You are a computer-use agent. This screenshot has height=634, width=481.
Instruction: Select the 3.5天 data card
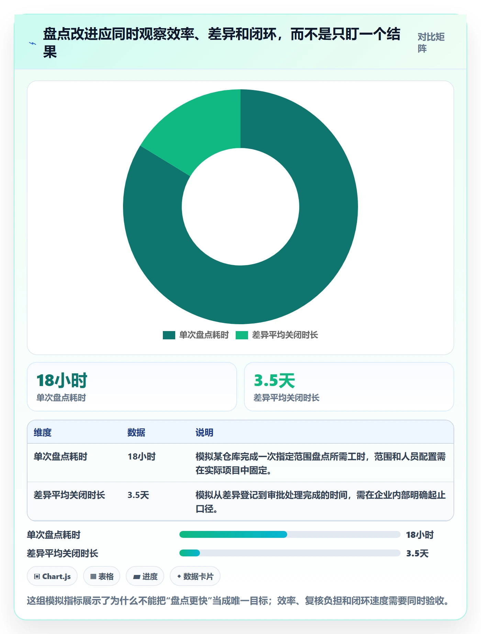(349, 387)
